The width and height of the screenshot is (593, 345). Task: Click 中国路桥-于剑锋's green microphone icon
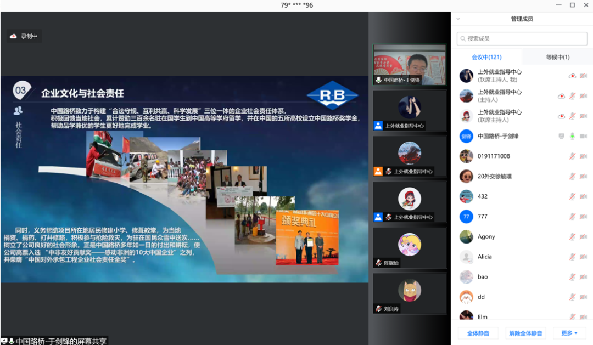click(573, 136)
